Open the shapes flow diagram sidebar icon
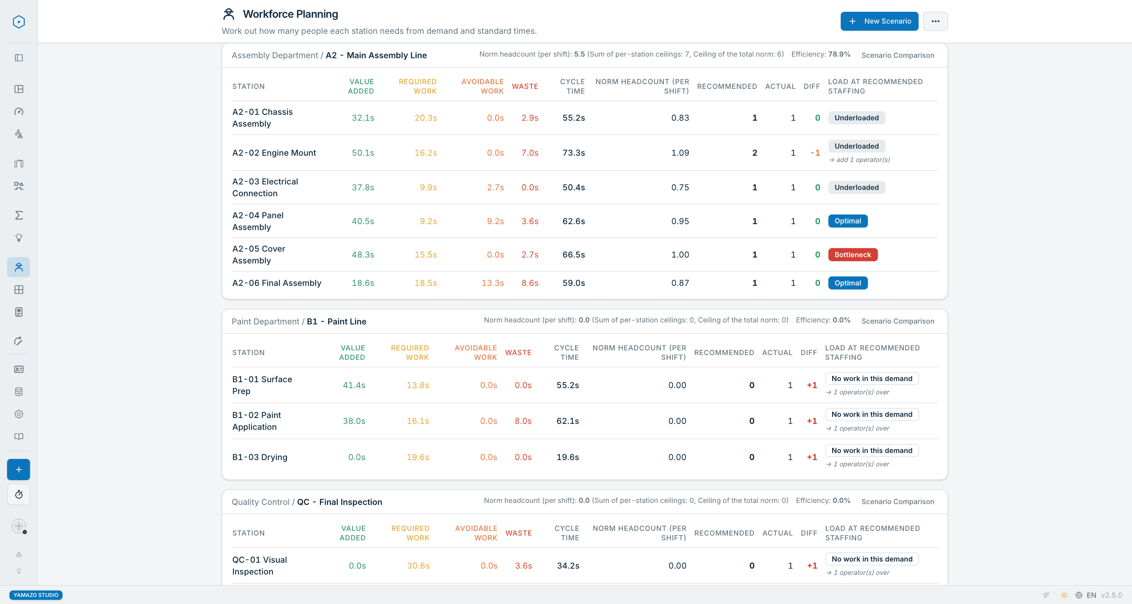1132x604 pixels. coord(18,186)
